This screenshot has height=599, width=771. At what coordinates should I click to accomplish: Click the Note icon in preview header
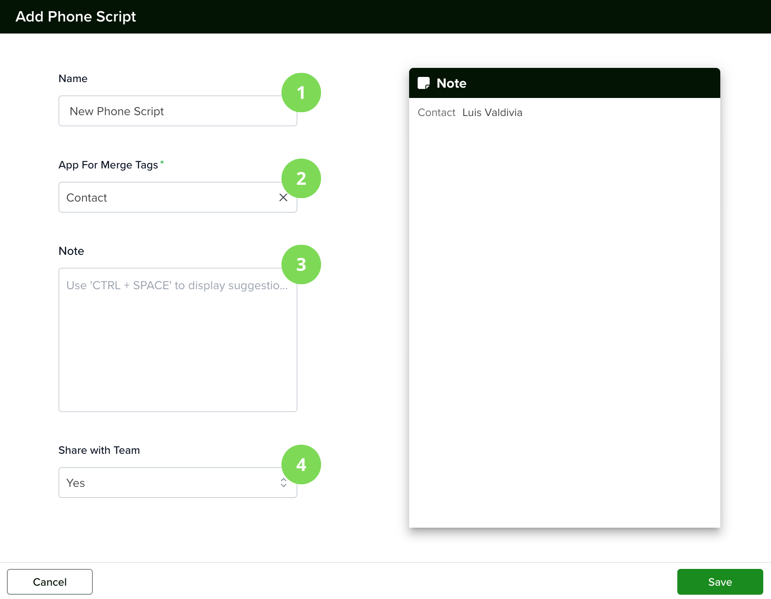pos(424,83)
